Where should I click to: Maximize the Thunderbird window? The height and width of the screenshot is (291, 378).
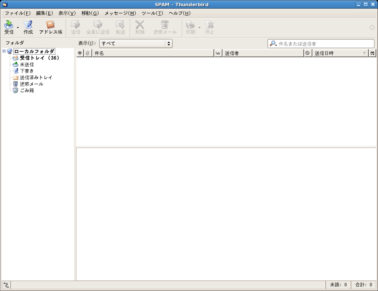point(366,4)
